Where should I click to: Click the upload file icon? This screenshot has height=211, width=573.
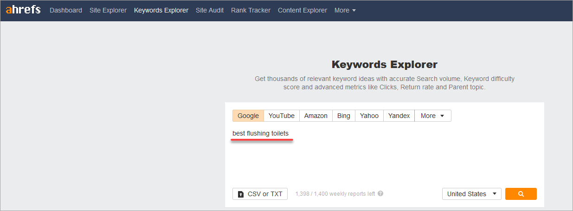click(x=241, y=194)
